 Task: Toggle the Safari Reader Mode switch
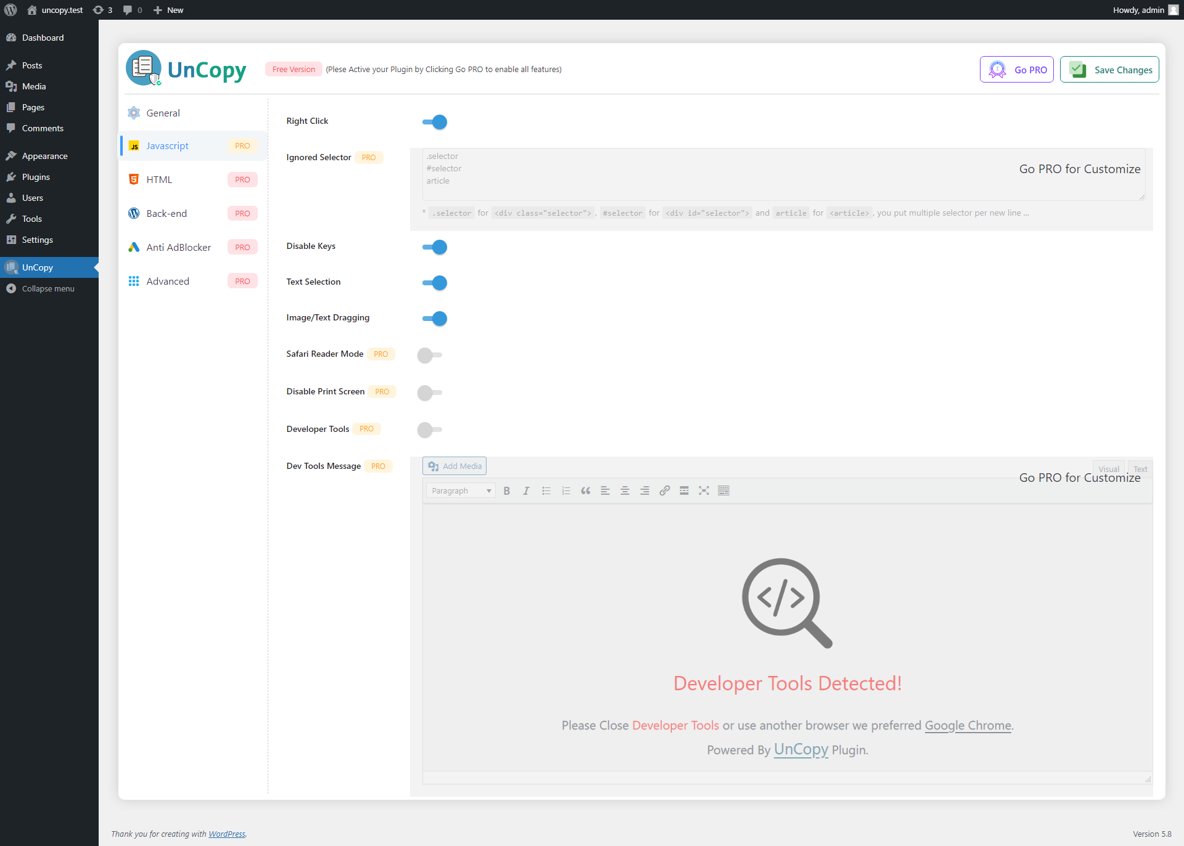pyautogui.click(x=430, y=355)
